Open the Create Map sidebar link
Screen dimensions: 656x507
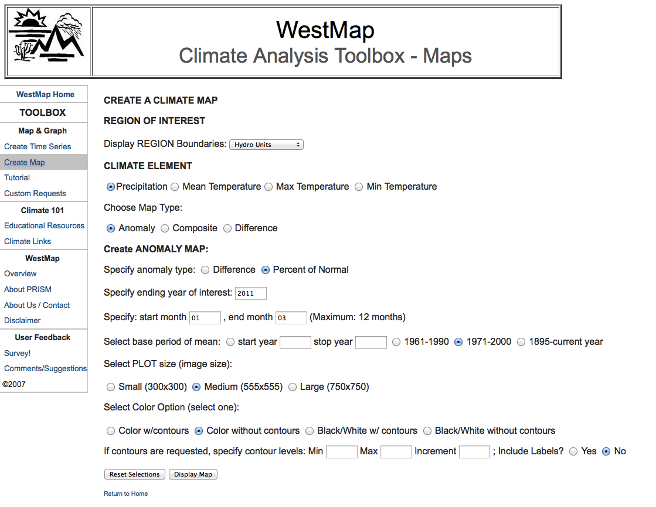24,162
